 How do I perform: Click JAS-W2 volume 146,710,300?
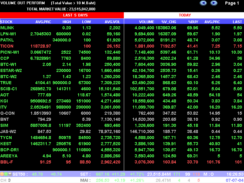(x=142, y=131)
